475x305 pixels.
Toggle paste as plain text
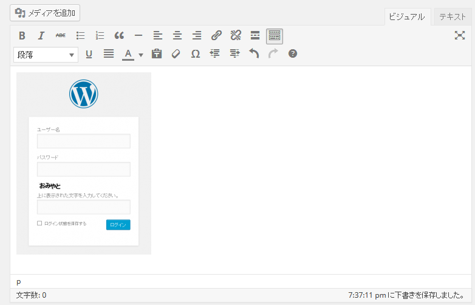point(157,54)
